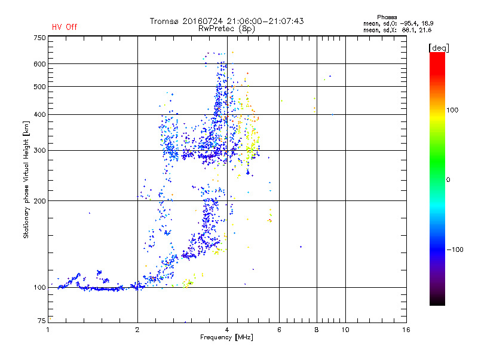This screenshot has height=359, width=478.
Task: Click the y-axis '300' tick label
Action: point(39,150)
